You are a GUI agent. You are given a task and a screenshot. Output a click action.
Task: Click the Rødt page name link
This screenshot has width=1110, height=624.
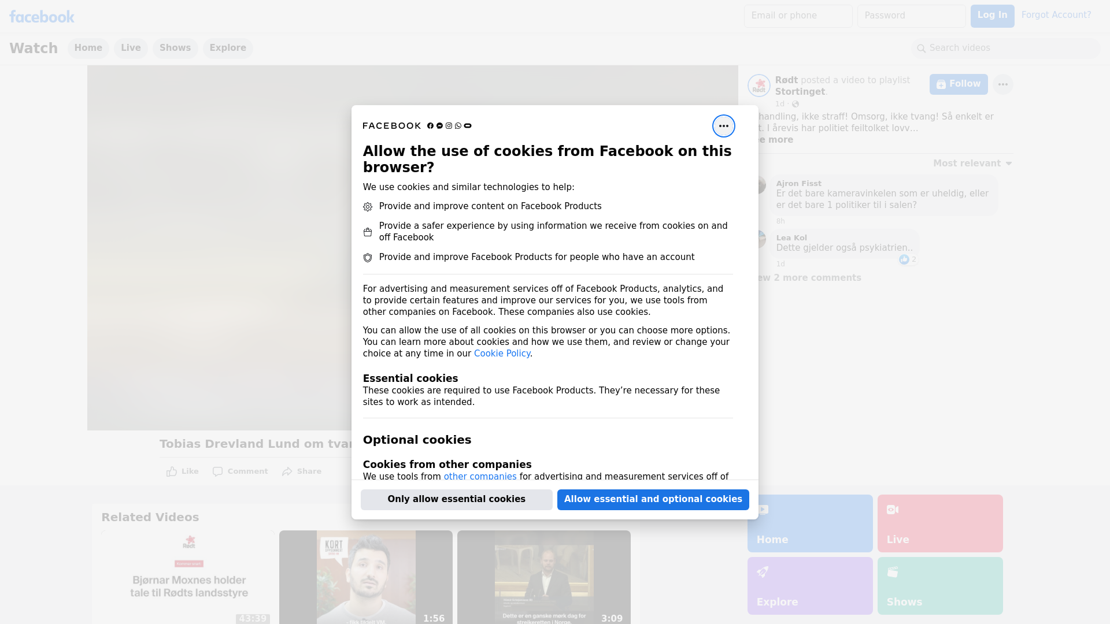[x=786, y=80]
